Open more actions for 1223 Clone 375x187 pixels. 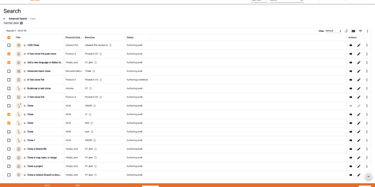pos(367,45)
